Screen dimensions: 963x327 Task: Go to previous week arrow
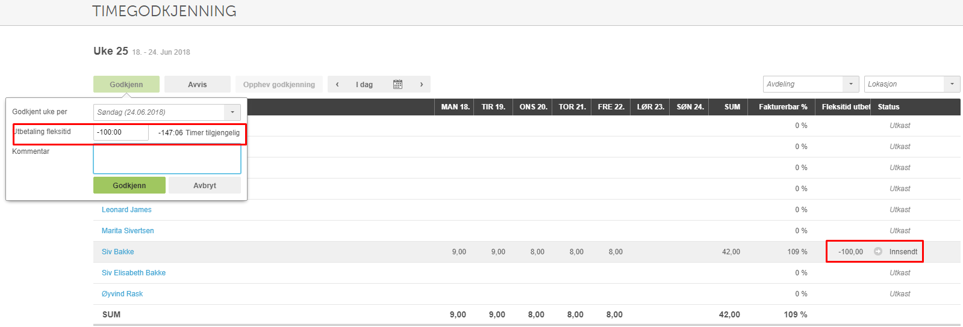click(x=337, y=84)
